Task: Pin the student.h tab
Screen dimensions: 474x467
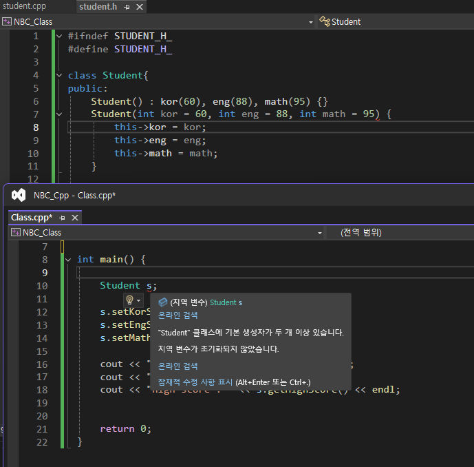Action: tap(127, 7)
